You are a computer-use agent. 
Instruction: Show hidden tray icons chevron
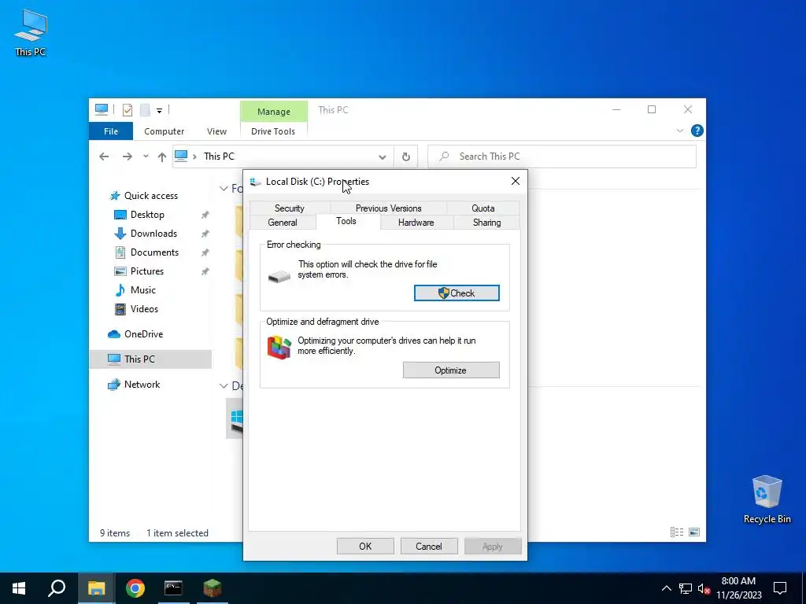point(666,588)
